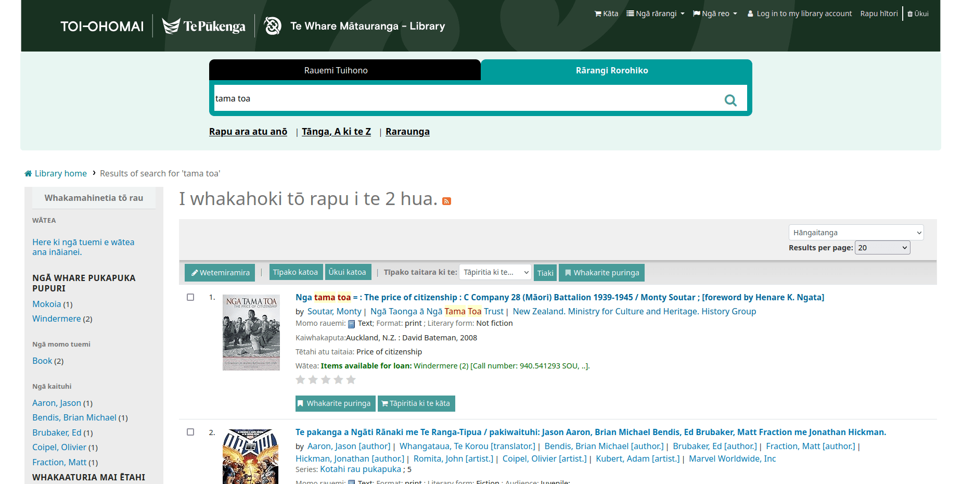962x484 pixels.
Task: Filter by Book item type
Action: [x=42, y=361]
